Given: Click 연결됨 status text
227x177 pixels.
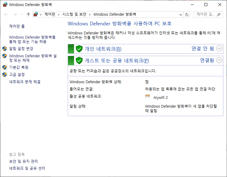Looking at the screenshot, I should pos(207,60).
